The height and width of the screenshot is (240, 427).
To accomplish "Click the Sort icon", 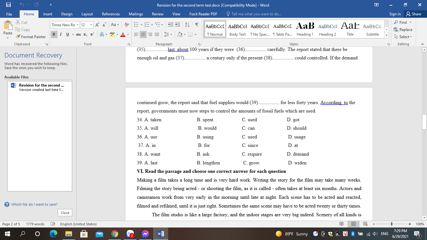I will pyautogui.click(x=187, y=25).
